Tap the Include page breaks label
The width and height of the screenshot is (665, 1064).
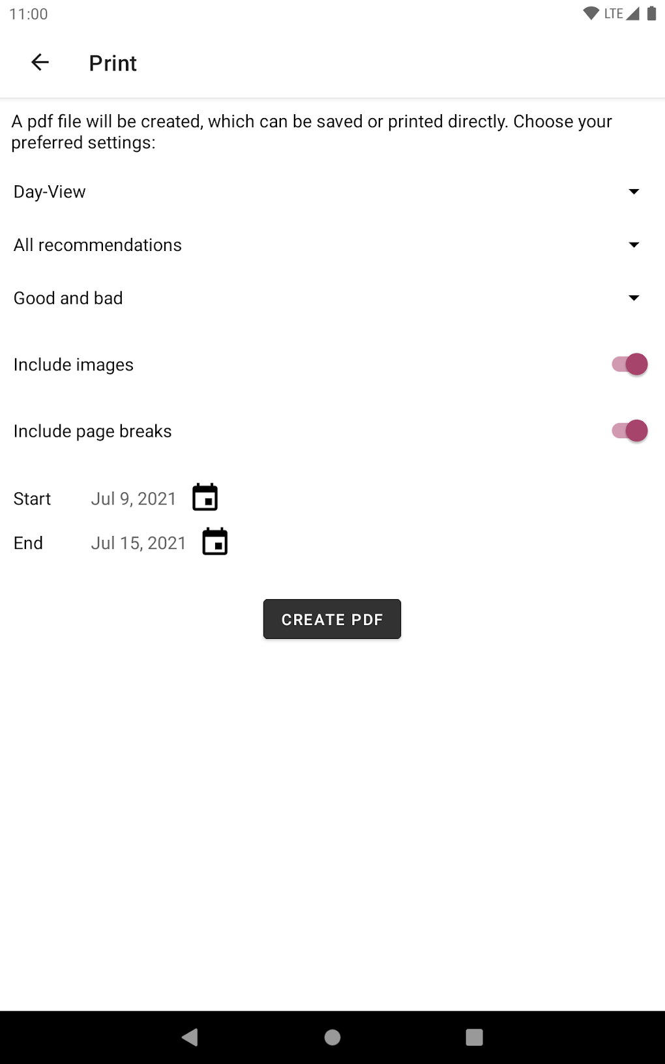coord(93,432)
